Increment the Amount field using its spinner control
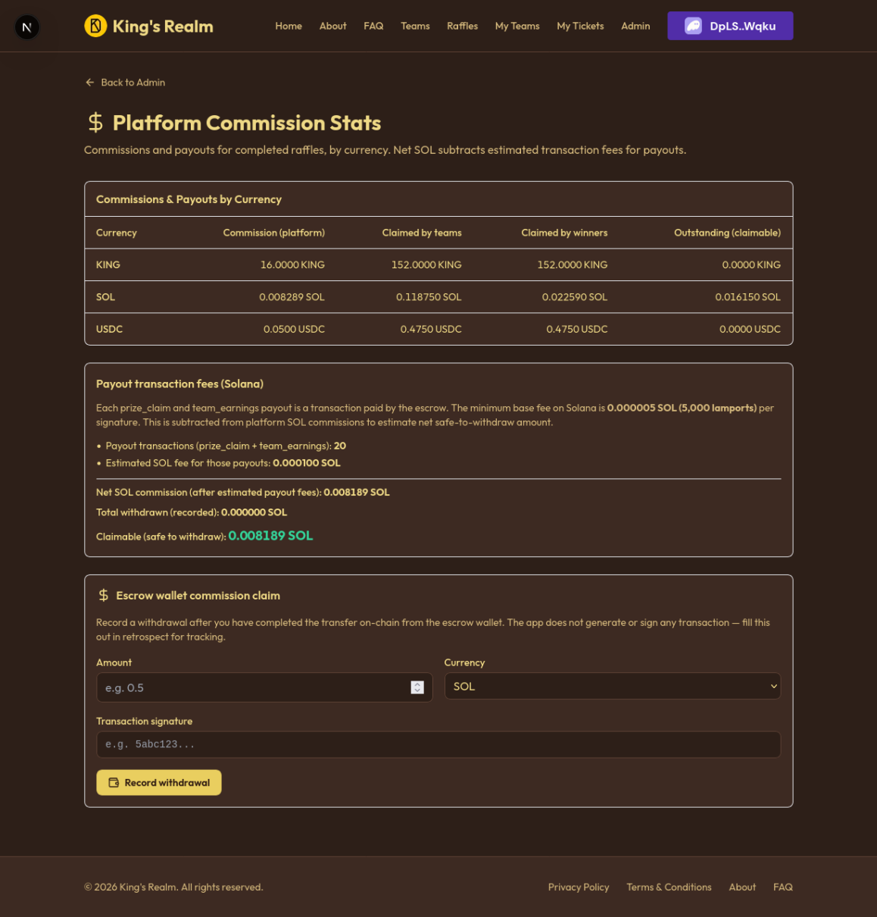The height and width of the screenshot is (917, 877). pyautogui.click(x=417, y=687)
